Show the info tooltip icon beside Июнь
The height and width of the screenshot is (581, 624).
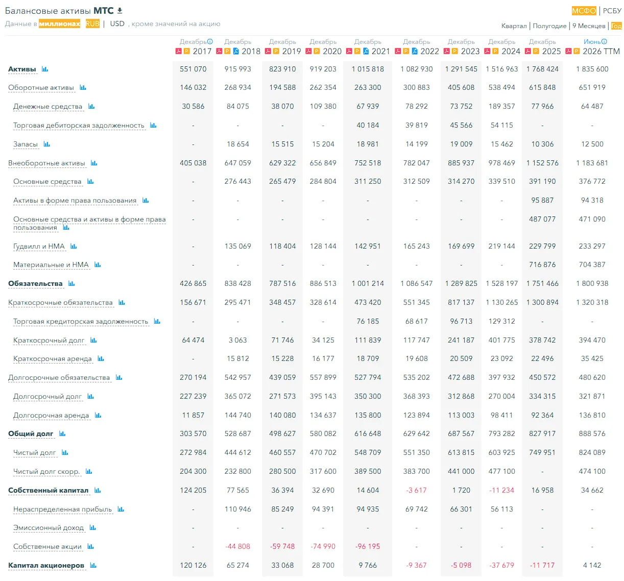[604, 42]
